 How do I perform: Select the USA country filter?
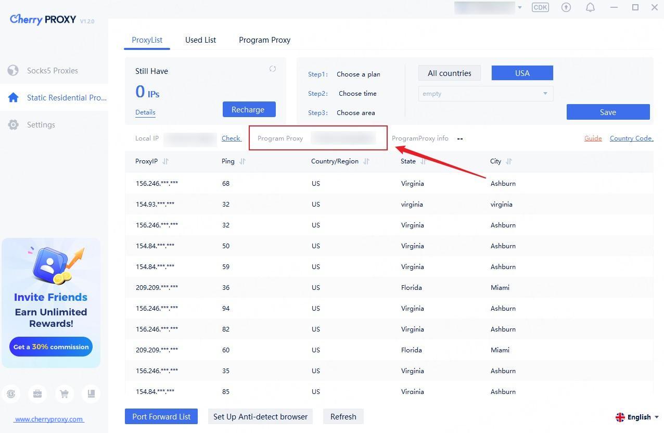point(522,73)
